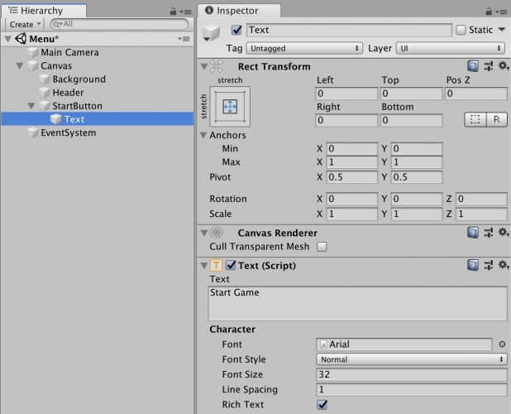Image resolution: width=511 pixels, height=414 pixels.
Task: Collapse the StartButton tree item
Action: pyautogui.click(x=31, y=106)
